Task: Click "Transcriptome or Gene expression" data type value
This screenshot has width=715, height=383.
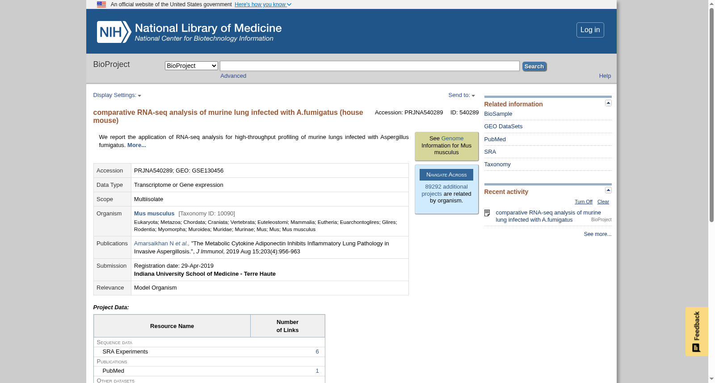Action: point(179,185)
